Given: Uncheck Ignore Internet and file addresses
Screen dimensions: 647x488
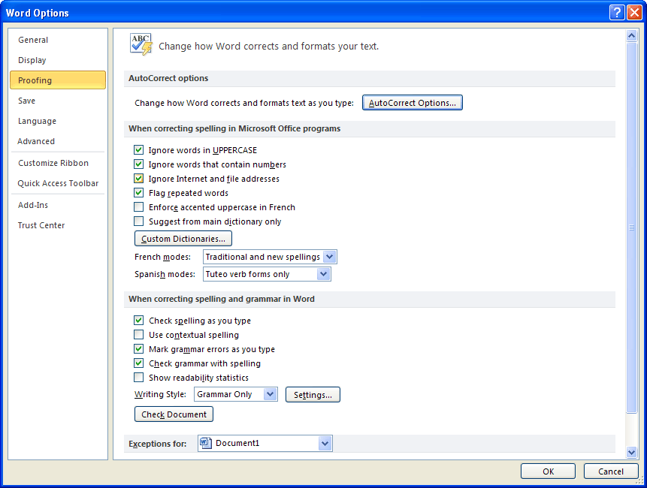Looking at the screenshot, I should (138, 179).
